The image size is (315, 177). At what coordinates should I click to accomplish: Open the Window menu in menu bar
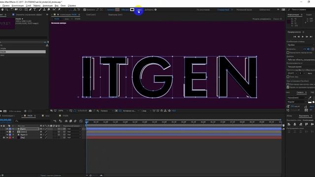63,5
